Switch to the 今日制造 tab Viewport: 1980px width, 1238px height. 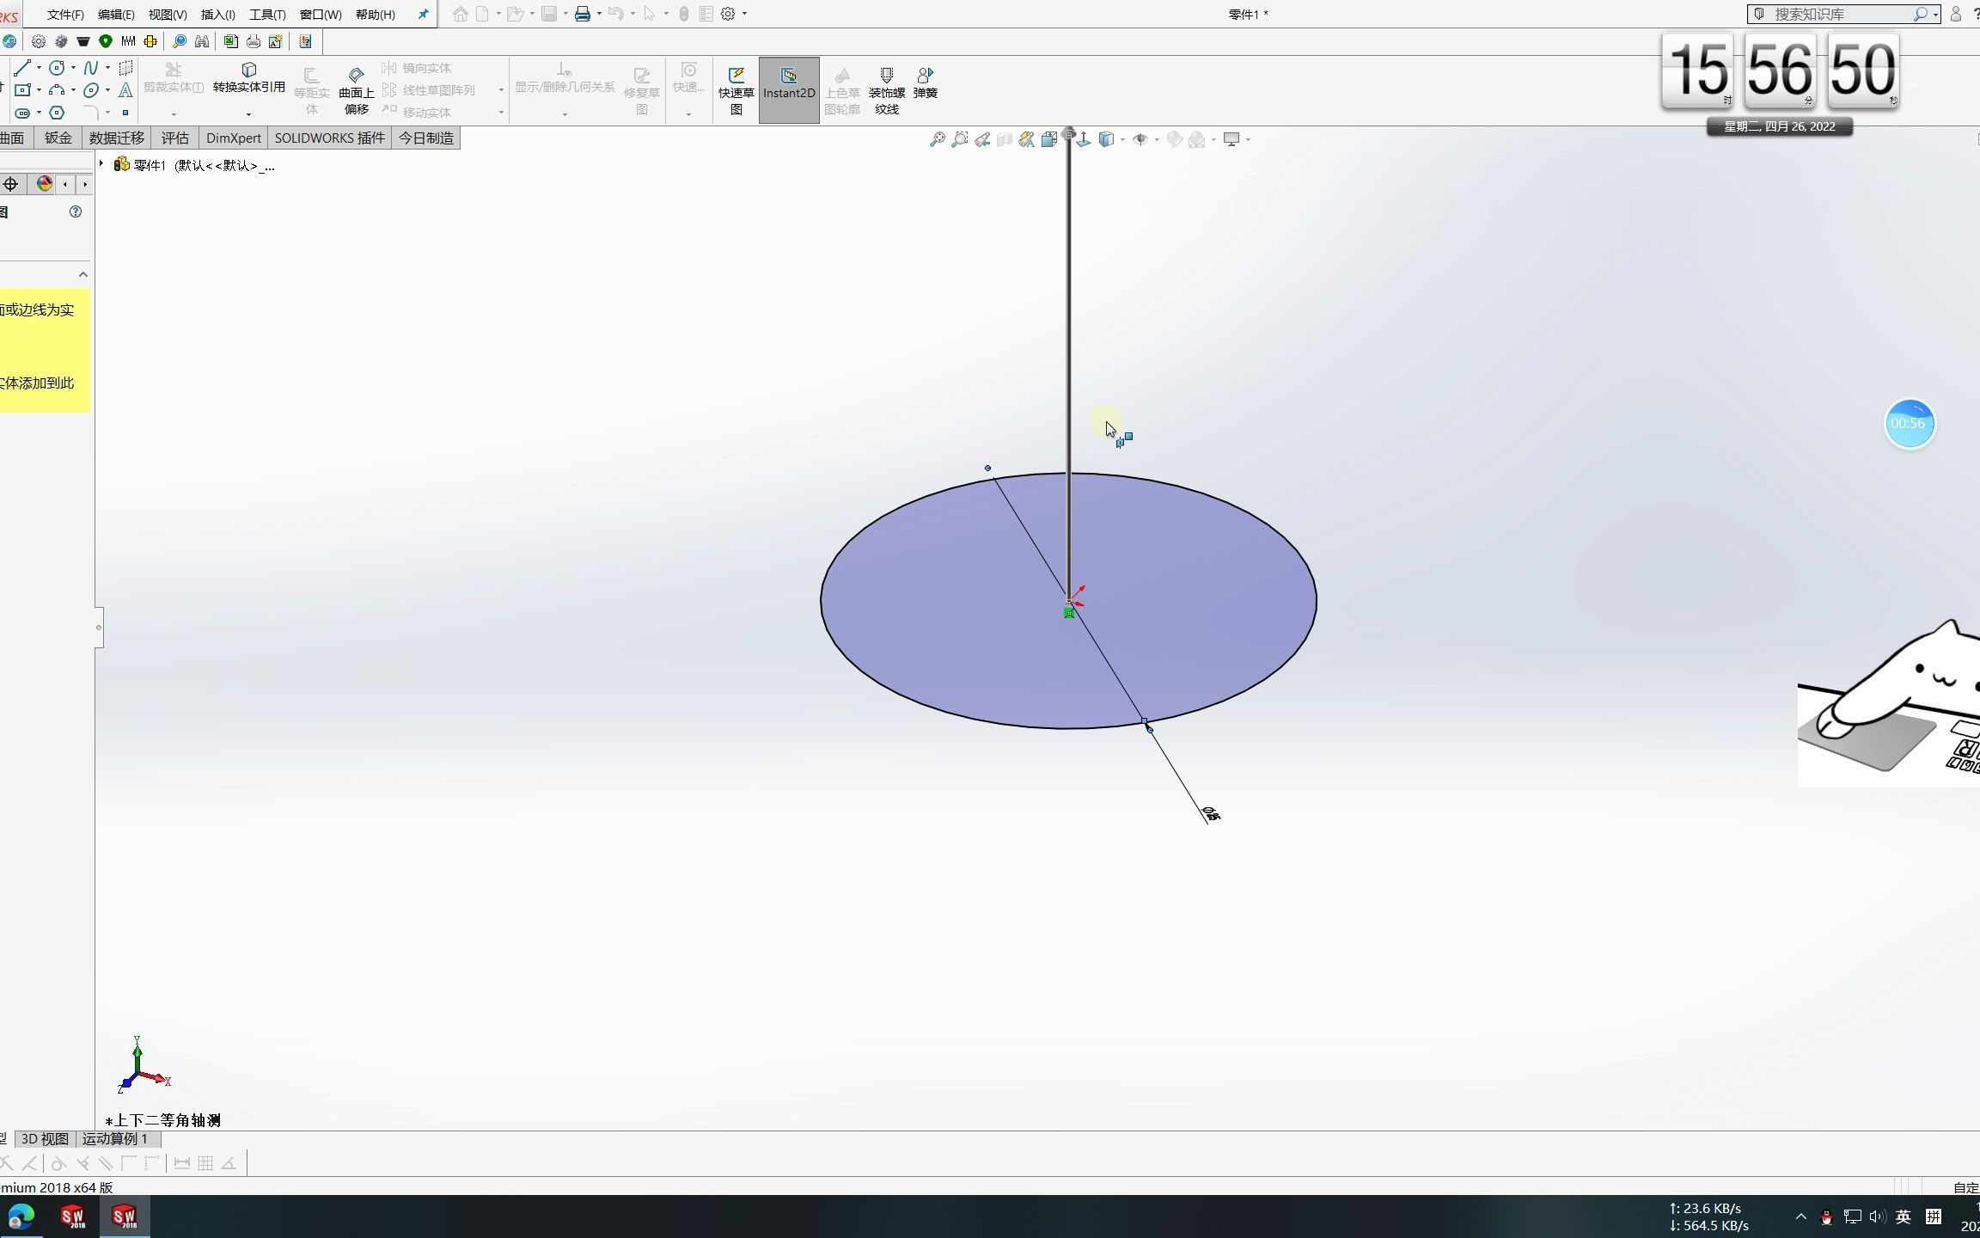[426, 138]
